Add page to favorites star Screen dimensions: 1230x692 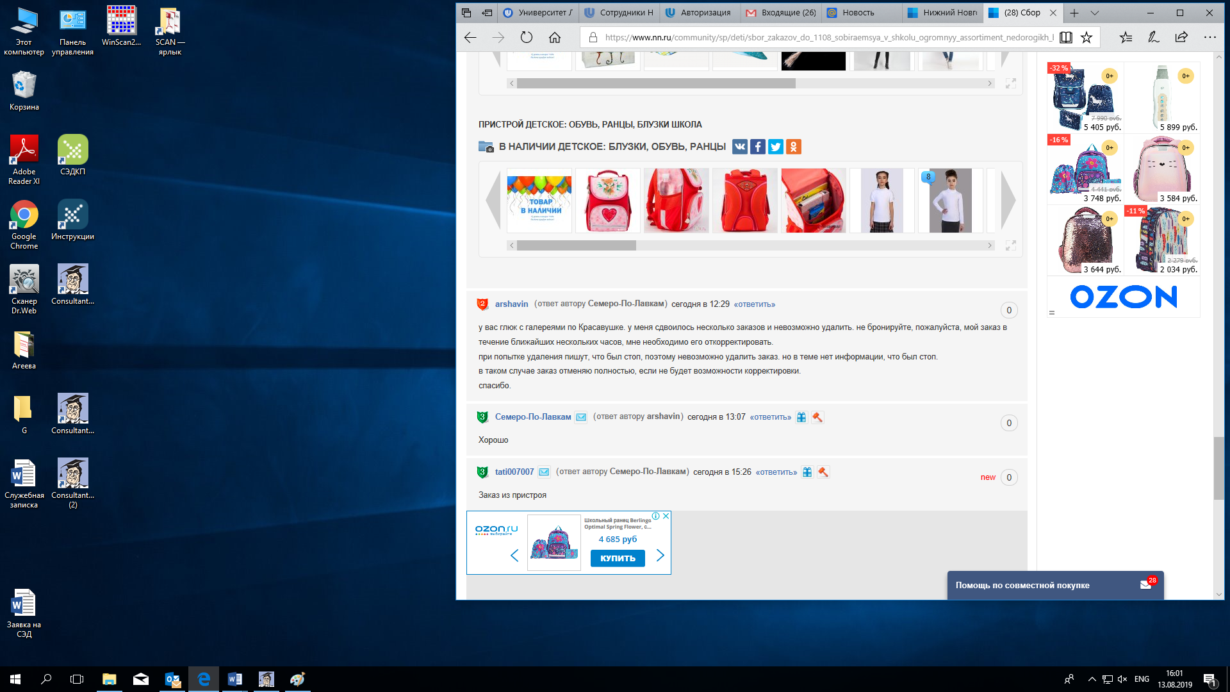[x=1086, y=37]
